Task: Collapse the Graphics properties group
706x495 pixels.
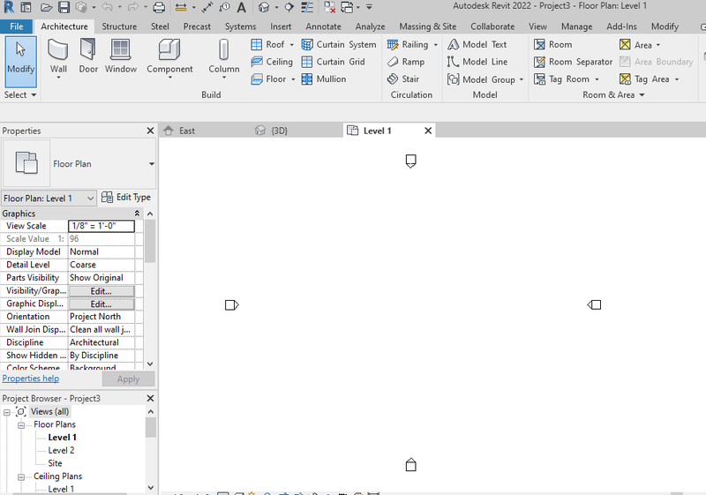Action: (137, 214)
